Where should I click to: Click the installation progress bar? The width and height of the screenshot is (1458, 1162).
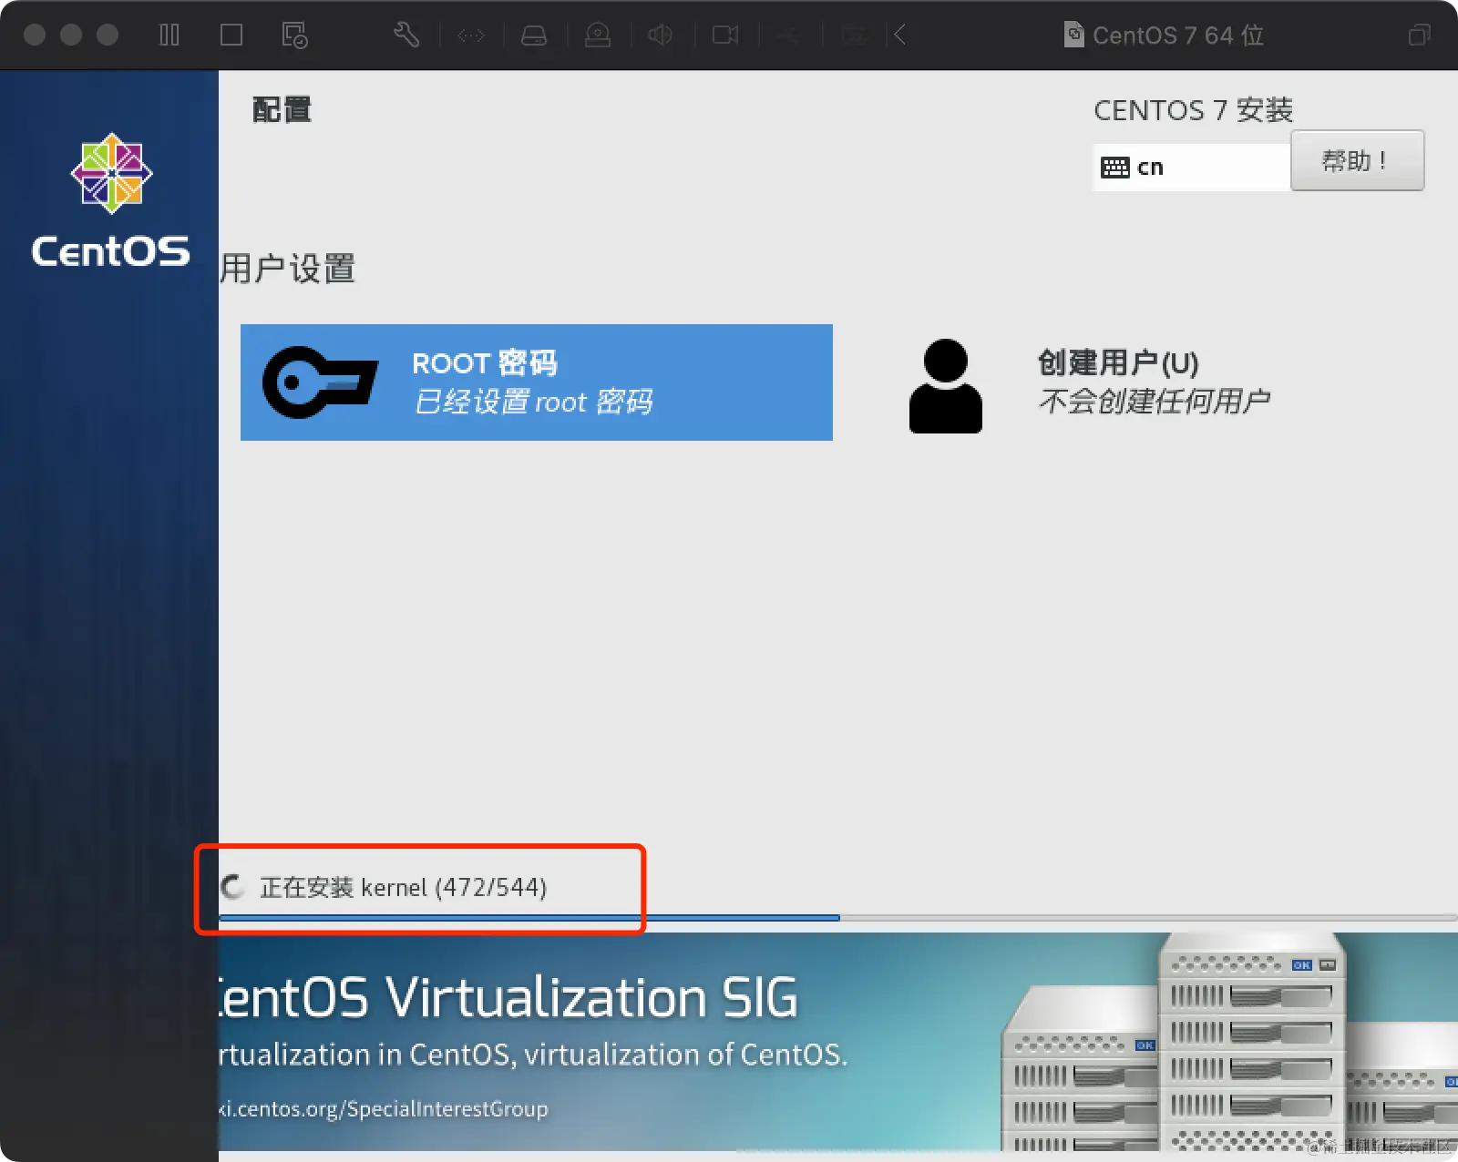click(x=838, y=918)
